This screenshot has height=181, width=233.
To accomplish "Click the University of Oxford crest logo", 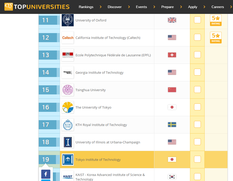I will pyautogui.click(x=68, y=20).
